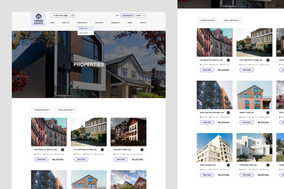Screen dimensions: 284x189
Task: Click the "CROWNING TOWN, WA" title
Action: pyautogui.click(x=248, y=165)
